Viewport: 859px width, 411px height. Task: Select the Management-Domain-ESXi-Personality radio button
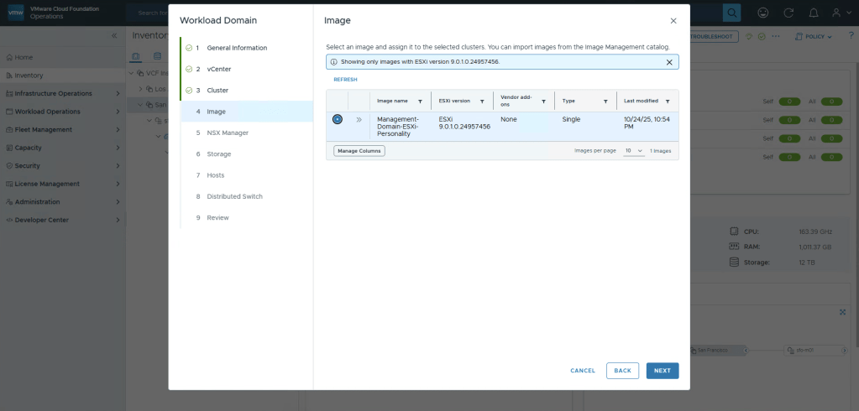click(x=337, y=120)
